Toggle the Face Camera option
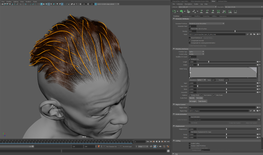 point(202,95)
